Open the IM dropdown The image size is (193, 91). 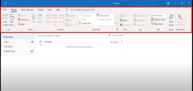[69, 20]
